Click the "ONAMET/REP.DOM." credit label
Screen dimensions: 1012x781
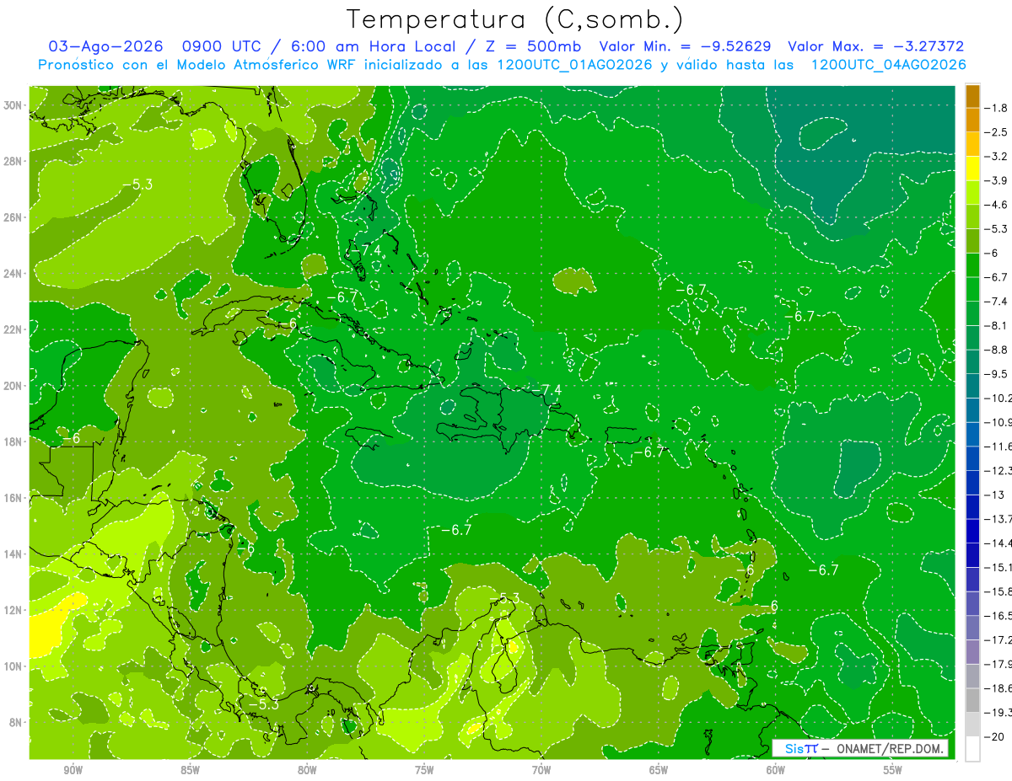click(x=891, y=749)
